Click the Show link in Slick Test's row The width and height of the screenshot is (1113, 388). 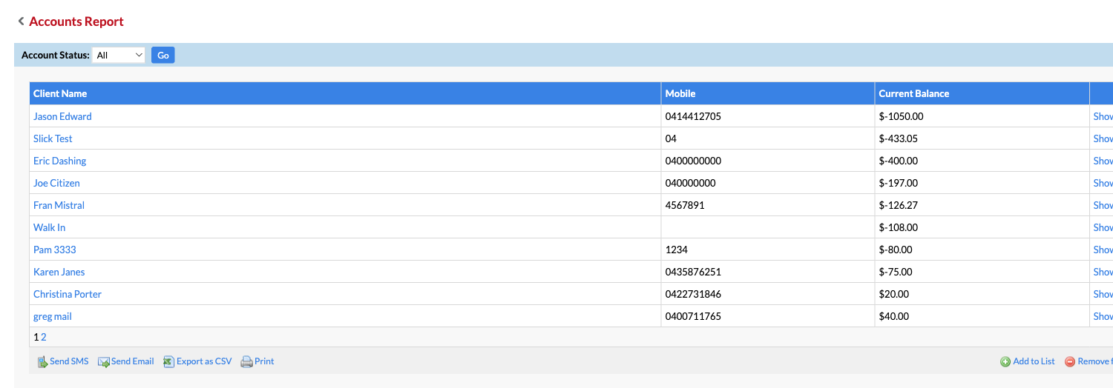click(1103, 138)
